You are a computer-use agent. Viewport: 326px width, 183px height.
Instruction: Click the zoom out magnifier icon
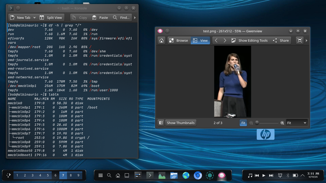[x=251, y=123]
